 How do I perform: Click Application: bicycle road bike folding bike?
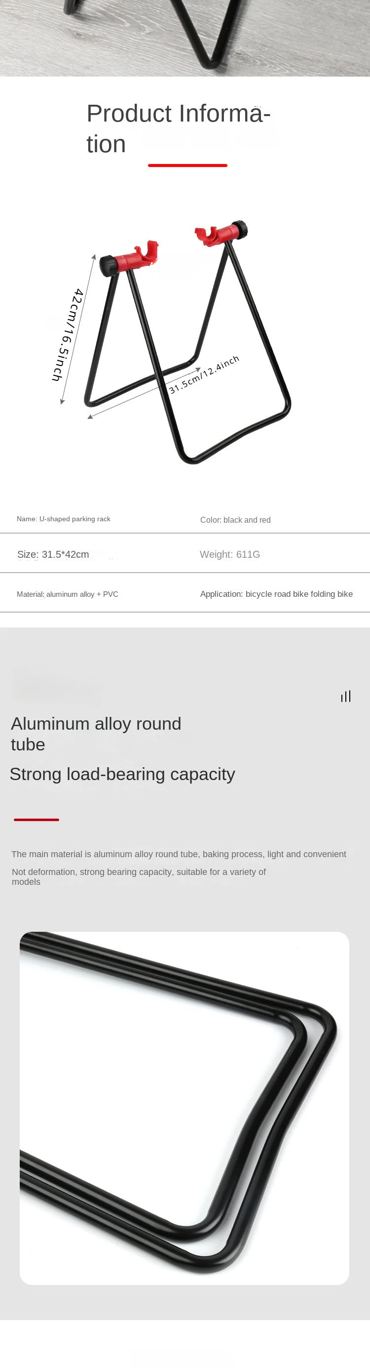(x=276, y=594)
